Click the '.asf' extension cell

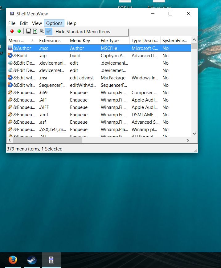(43, 122)
